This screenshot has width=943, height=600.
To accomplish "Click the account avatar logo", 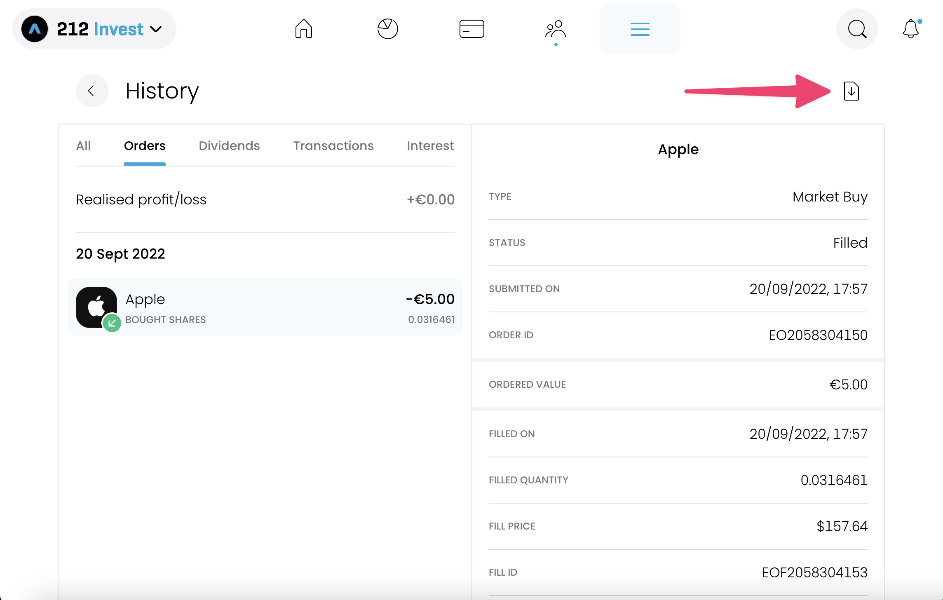I will click(x=35, y=29).
